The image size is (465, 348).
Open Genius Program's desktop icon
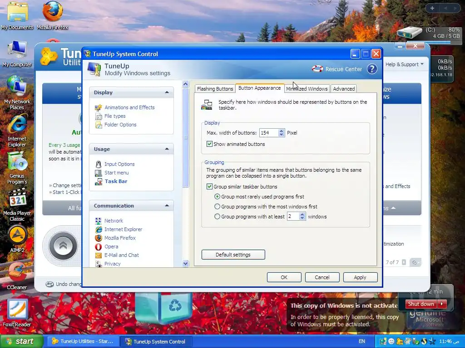(x=17, y=168)
